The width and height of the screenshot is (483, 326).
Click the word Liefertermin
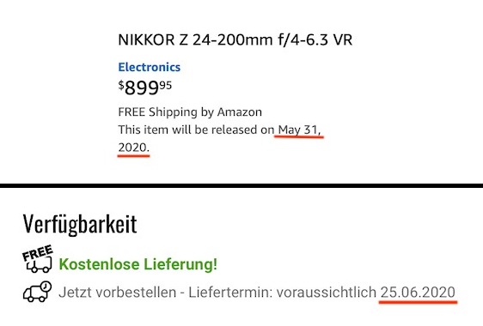pyautogui.click(x=228, y=293)
